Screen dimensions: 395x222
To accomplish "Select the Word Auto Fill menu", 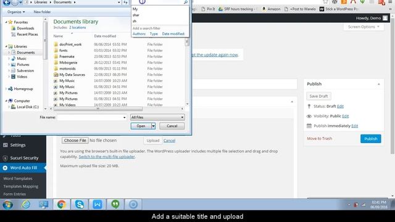I will (23, 168).
